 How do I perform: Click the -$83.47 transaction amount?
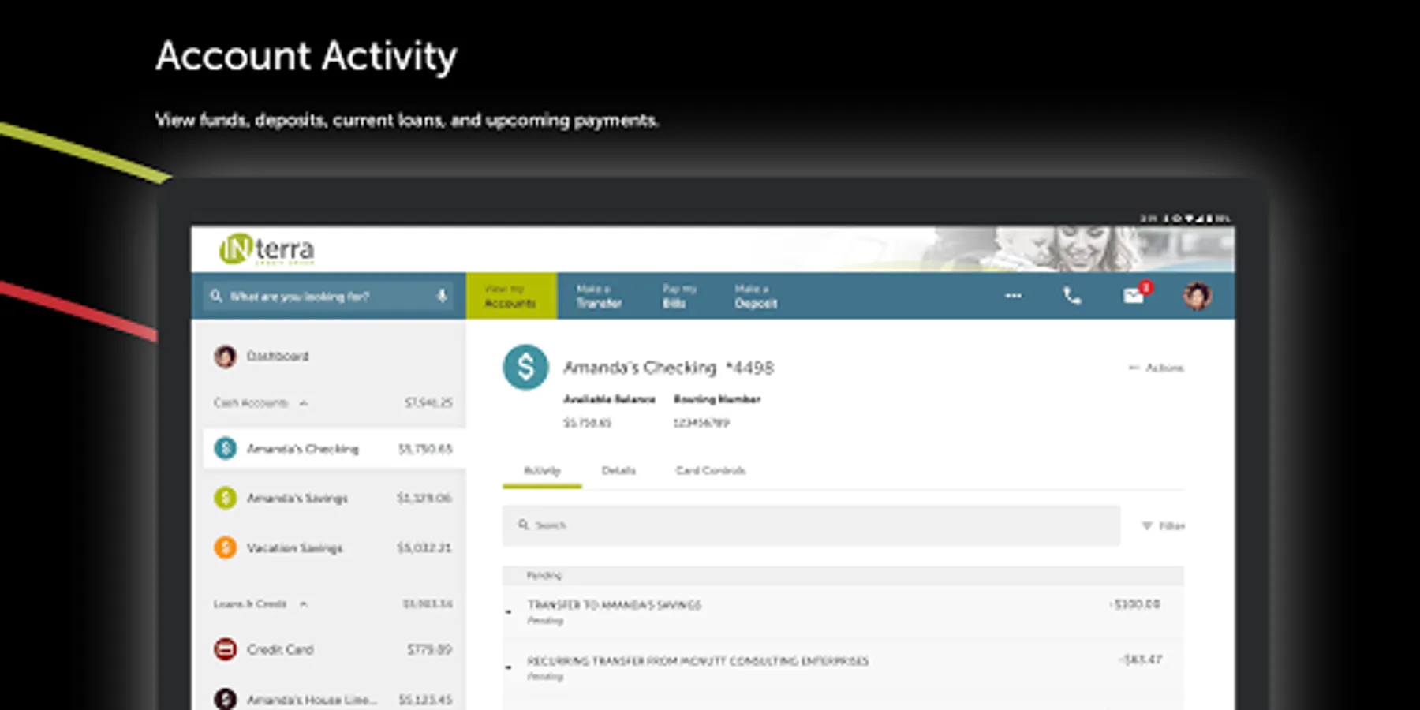(1140, 660)
